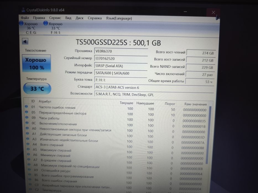Click the blue status dot of attribute A9
This screenshot has width=258, height=193.
click(x=30, y=170)
